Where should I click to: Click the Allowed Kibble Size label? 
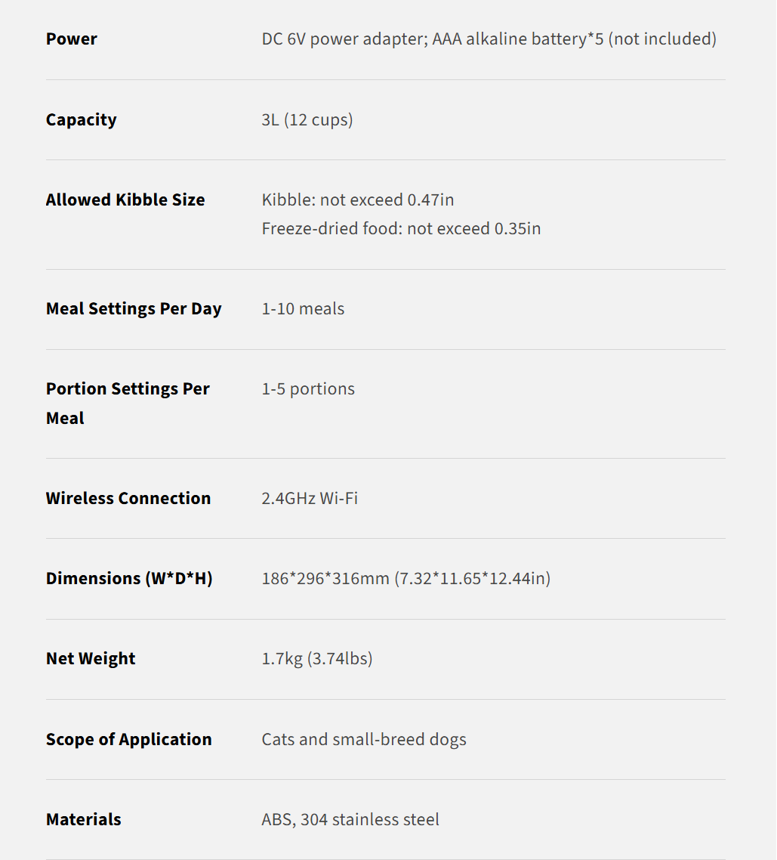click(x=125, y=200)
